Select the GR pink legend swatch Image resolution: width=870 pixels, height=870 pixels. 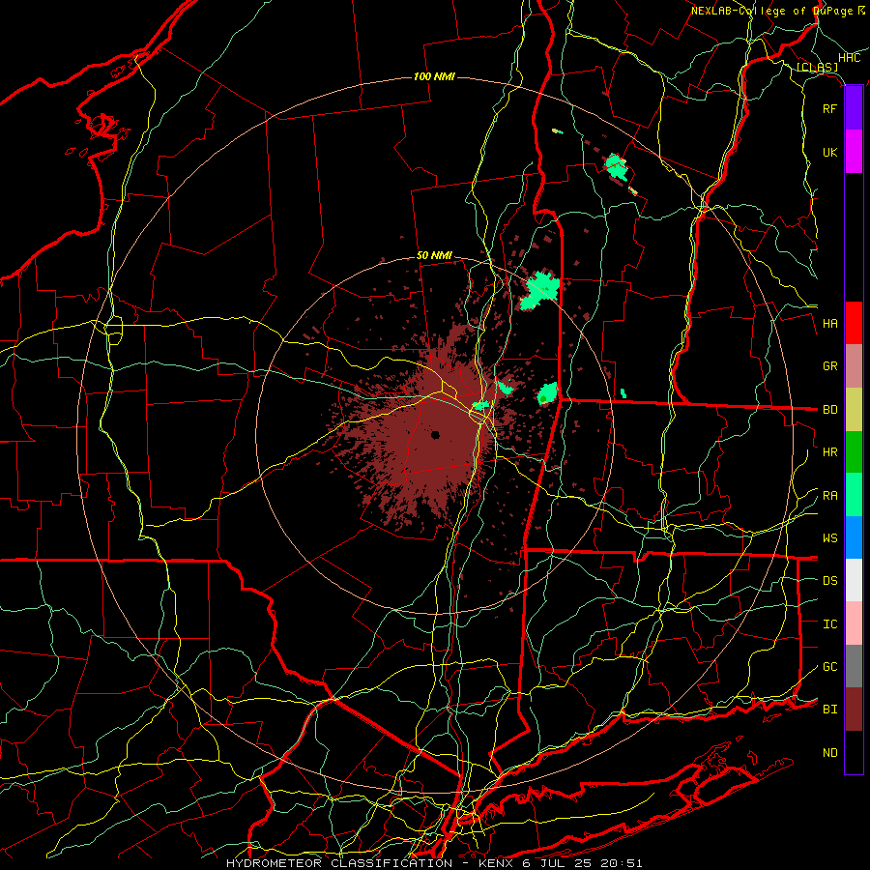pyautogui.click(x=854, y=366)
